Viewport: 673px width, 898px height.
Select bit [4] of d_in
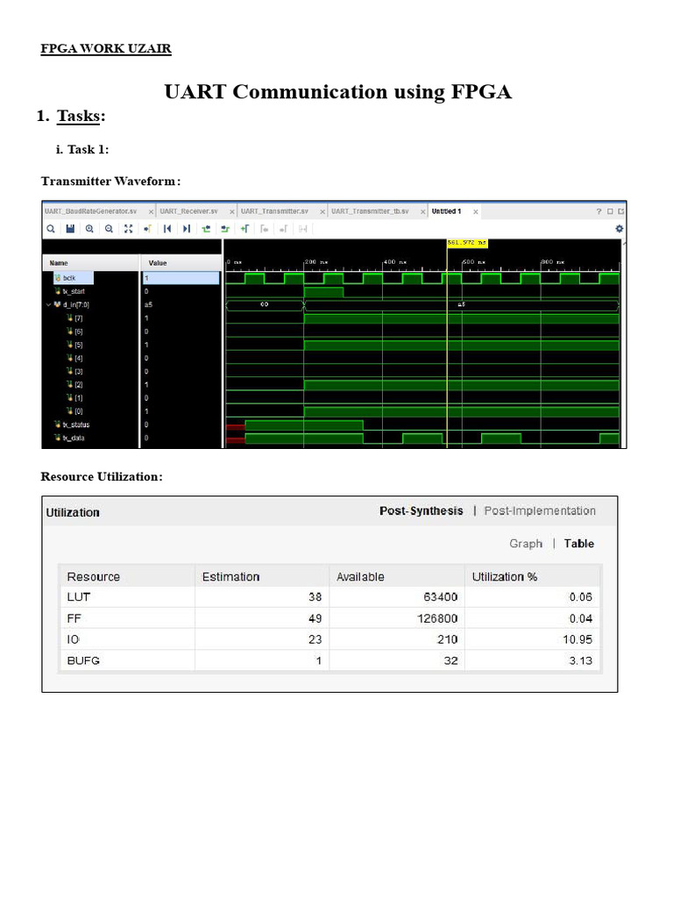tap(74, 358)
